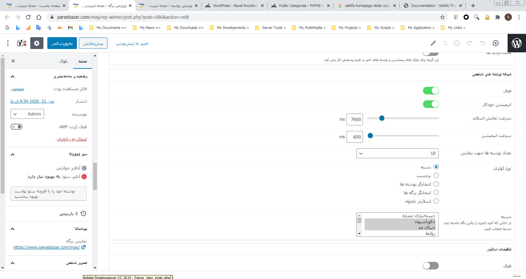This screenshot has height=279, width=526.
Task: Open the settings gear panel
Action: (37, 43)
